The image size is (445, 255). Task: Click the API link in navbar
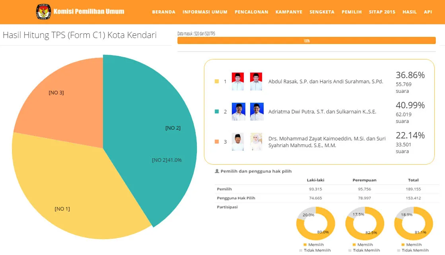tap(428, 12)
